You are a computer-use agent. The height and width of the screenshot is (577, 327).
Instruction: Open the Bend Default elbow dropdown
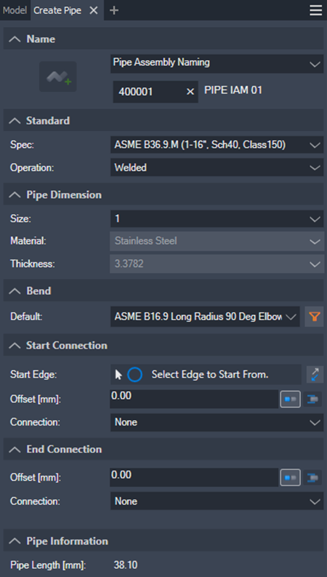pos(205,316)
